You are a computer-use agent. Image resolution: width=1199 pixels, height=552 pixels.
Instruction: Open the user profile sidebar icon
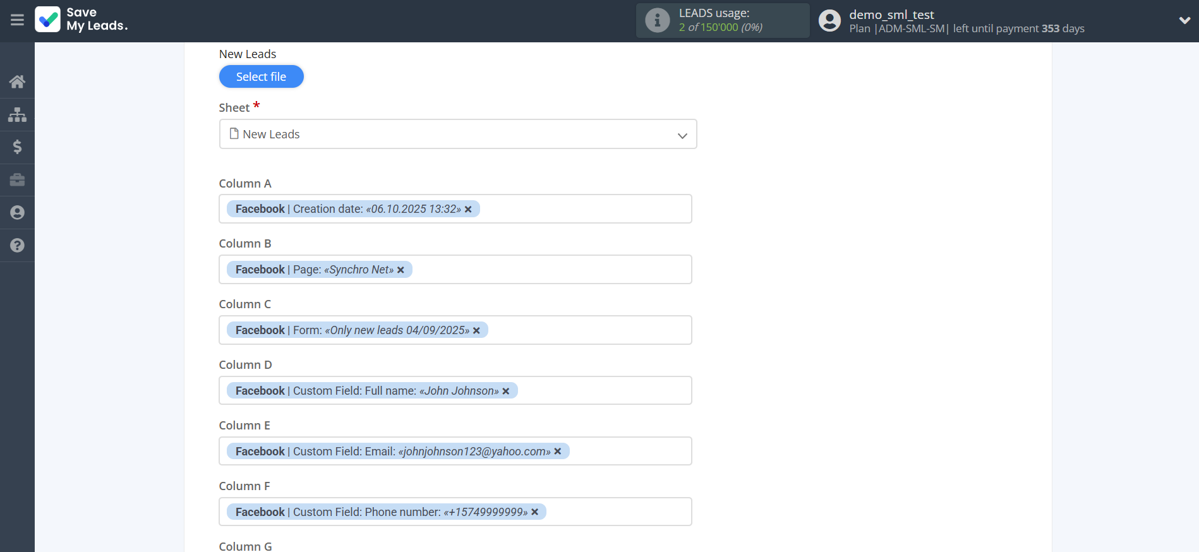(17, 213)
